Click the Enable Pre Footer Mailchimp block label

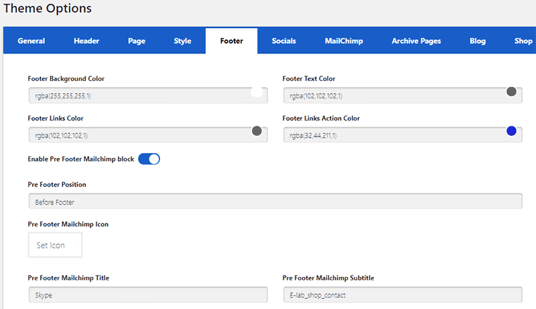[80, 159]
